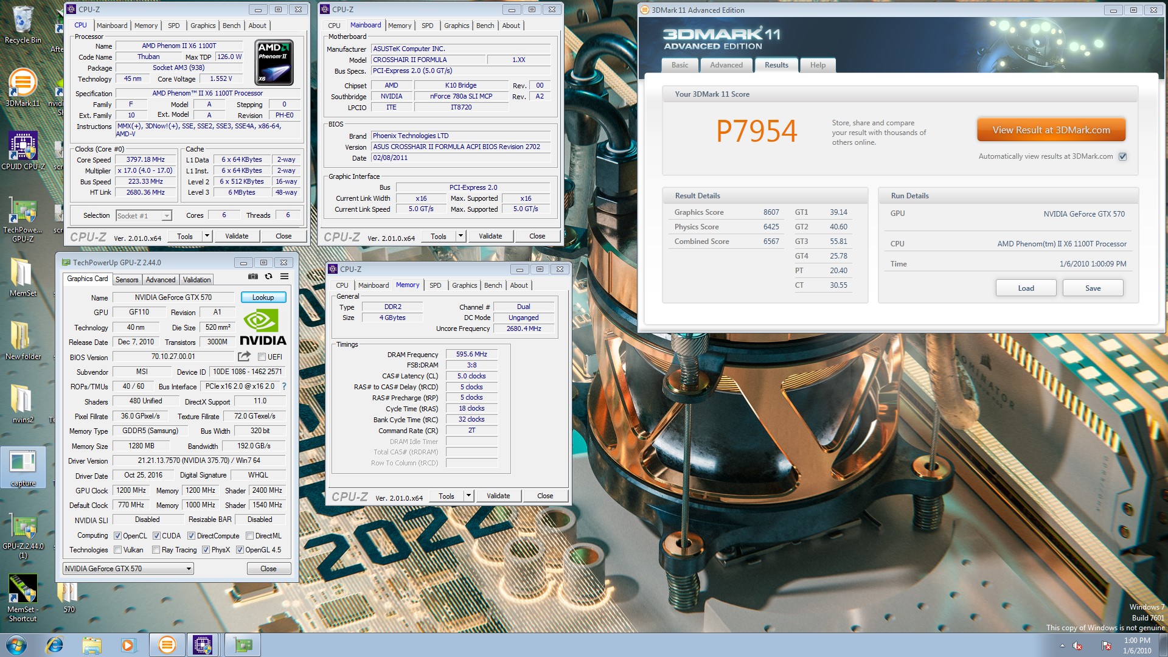Open the Socket #1 selection combo box
Viewport: 1168px width, 657px height.
tap(144, 215)
